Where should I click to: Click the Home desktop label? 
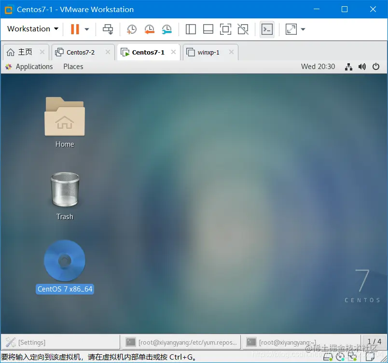click(65, 144)
